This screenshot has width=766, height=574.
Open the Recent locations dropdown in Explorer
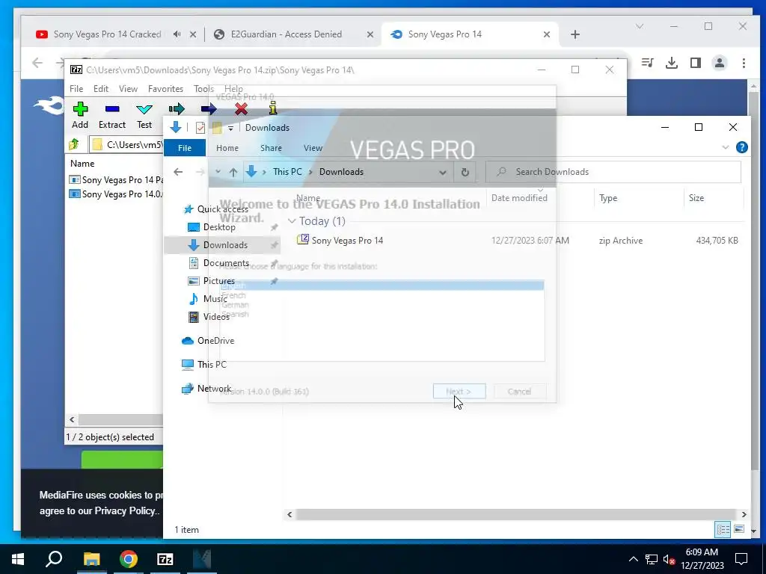click(x=218, y=172)
